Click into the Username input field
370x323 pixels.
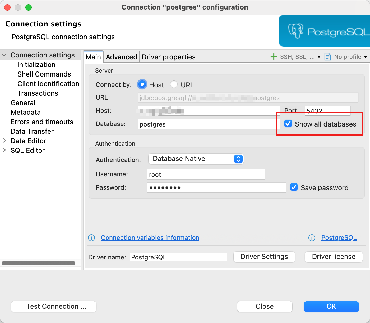(x=206, y=174)
